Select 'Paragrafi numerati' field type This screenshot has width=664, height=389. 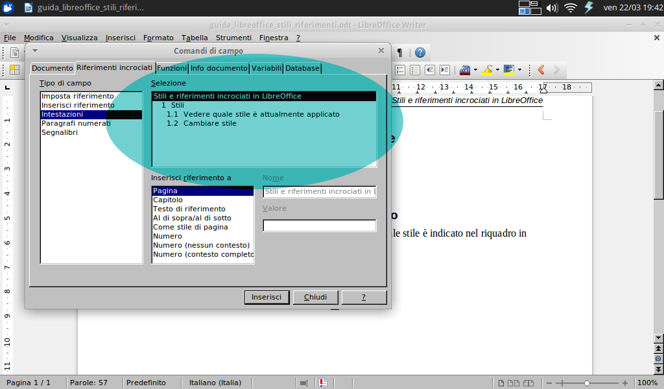[x=91, y=123]
